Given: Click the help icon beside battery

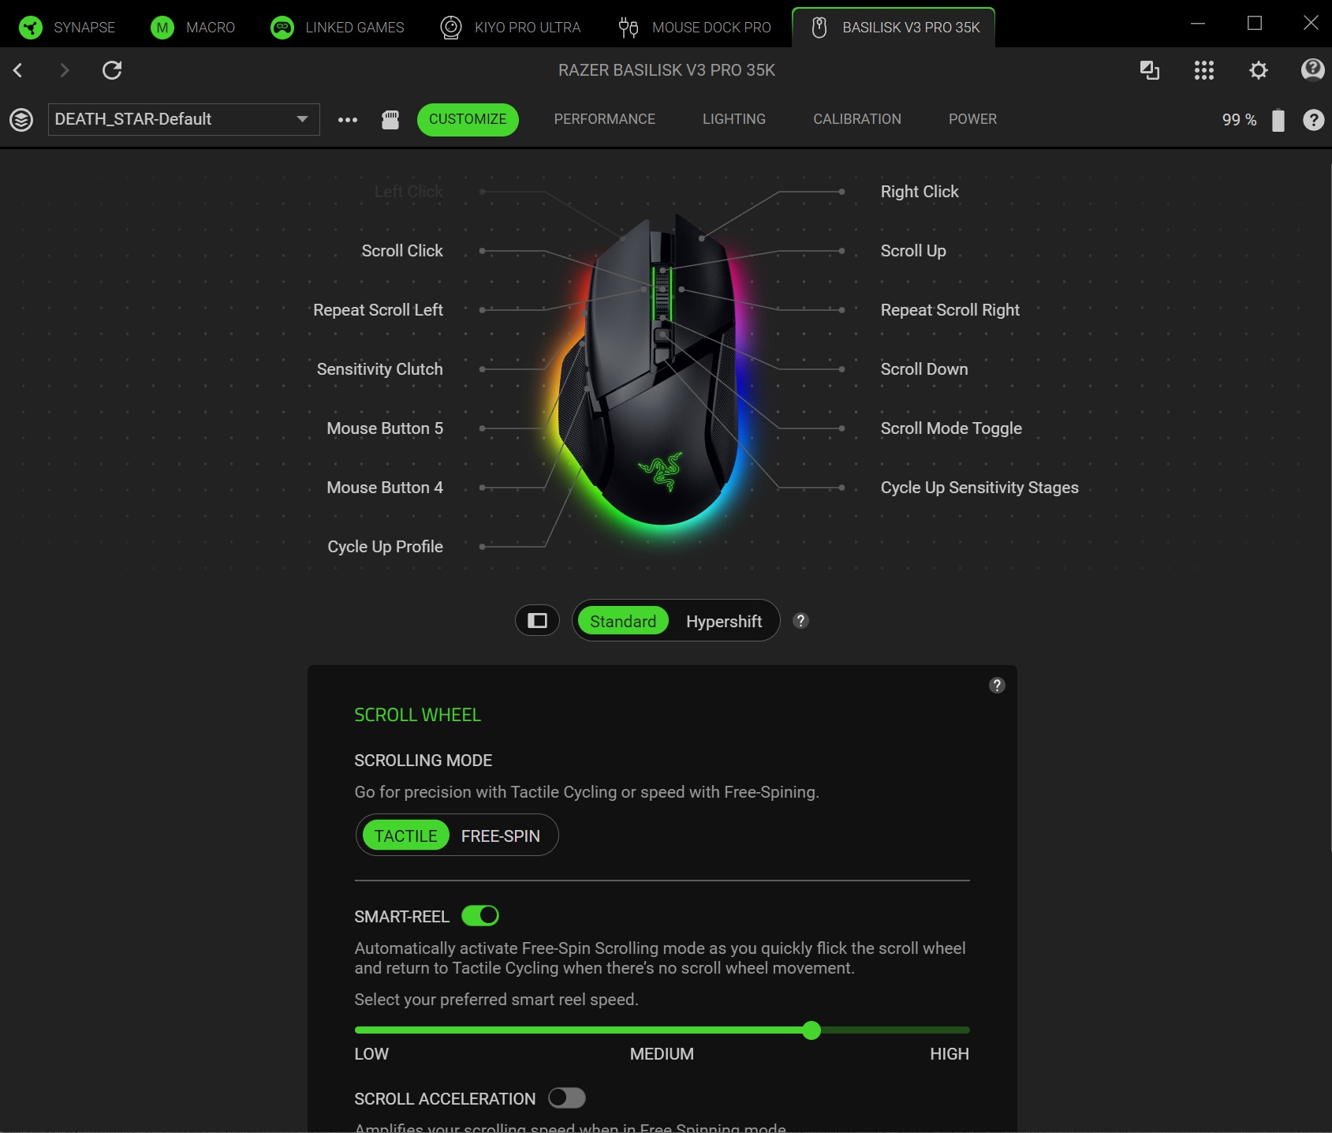Looking at the screenshot, I should [x=1313, y=120].
